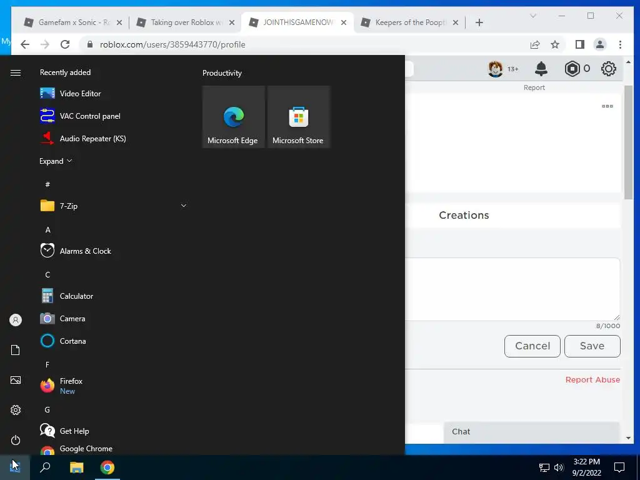Open Chrome profile avatar menu
Viewport: 640px width, 480px height.
(x=599, y=44)
